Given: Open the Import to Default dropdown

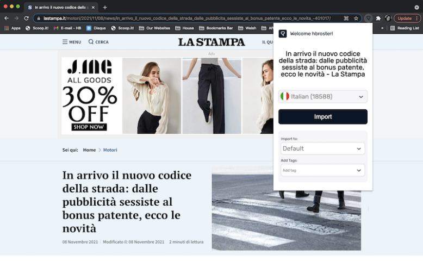Looking at the screenshot, I should (x=322, y=148).
